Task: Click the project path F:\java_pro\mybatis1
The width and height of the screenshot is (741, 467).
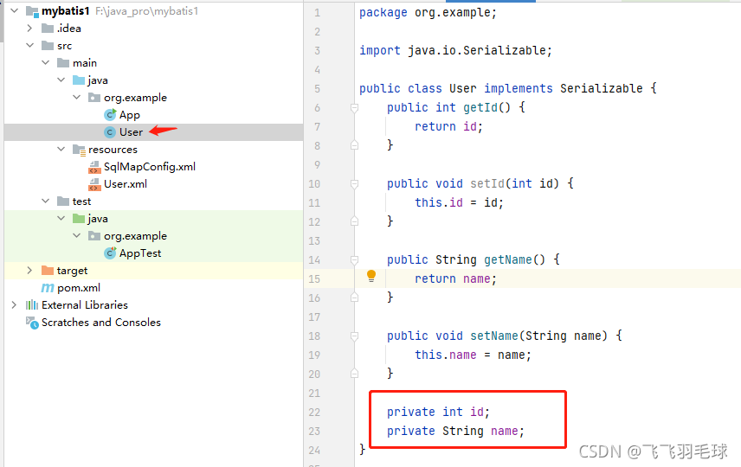Action: tap(146, 11)
